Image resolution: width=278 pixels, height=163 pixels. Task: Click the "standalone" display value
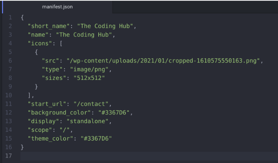[87, 121]
